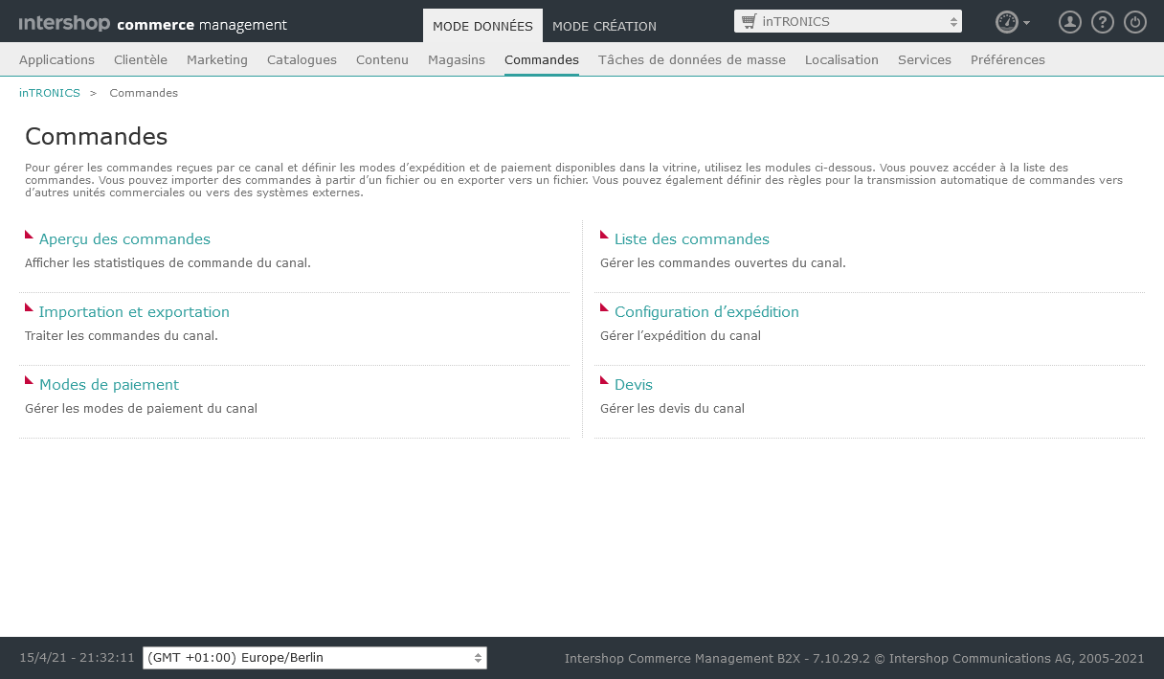Open Configuration d'expédition link
Screen dimensions: 1164x679
click(x=706, y=312)
